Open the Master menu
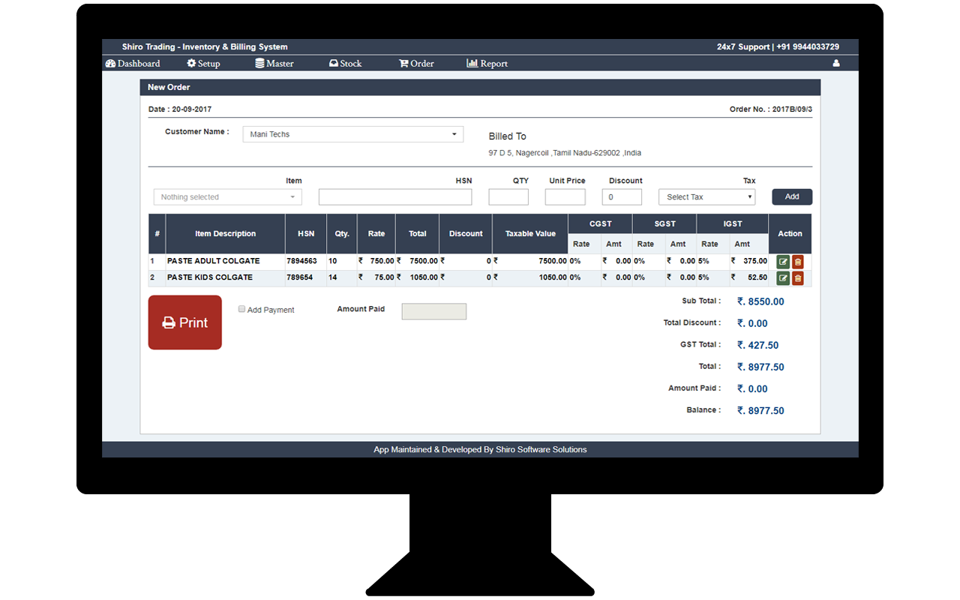The image size is (960, 600). pyautogui.click(x=274, y=64)
